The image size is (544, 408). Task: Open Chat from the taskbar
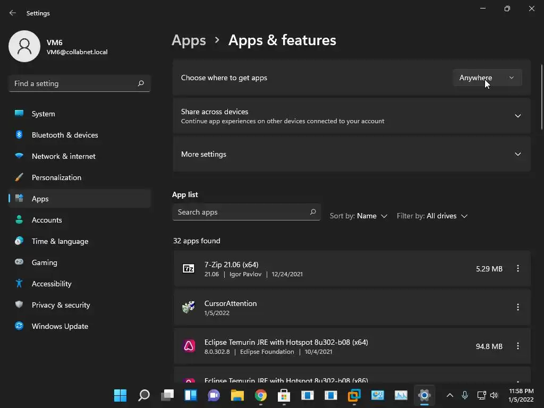click(214, 395)
